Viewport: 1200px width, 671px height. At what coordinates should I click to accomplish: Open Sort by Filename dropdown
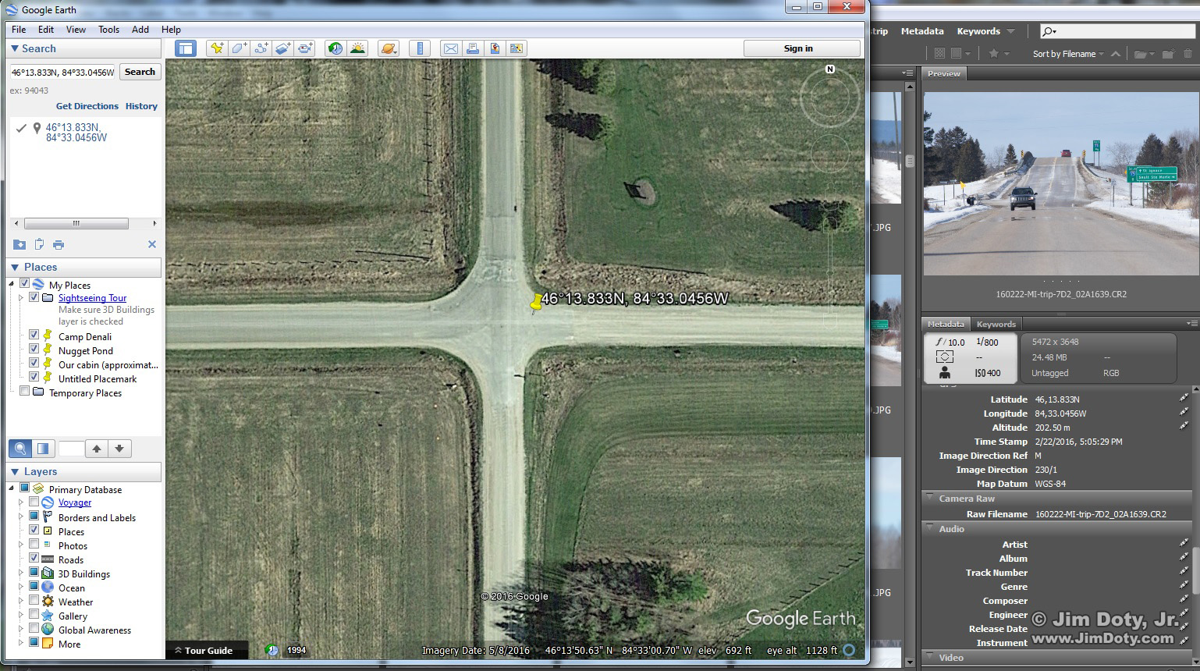pos(1068,54)
